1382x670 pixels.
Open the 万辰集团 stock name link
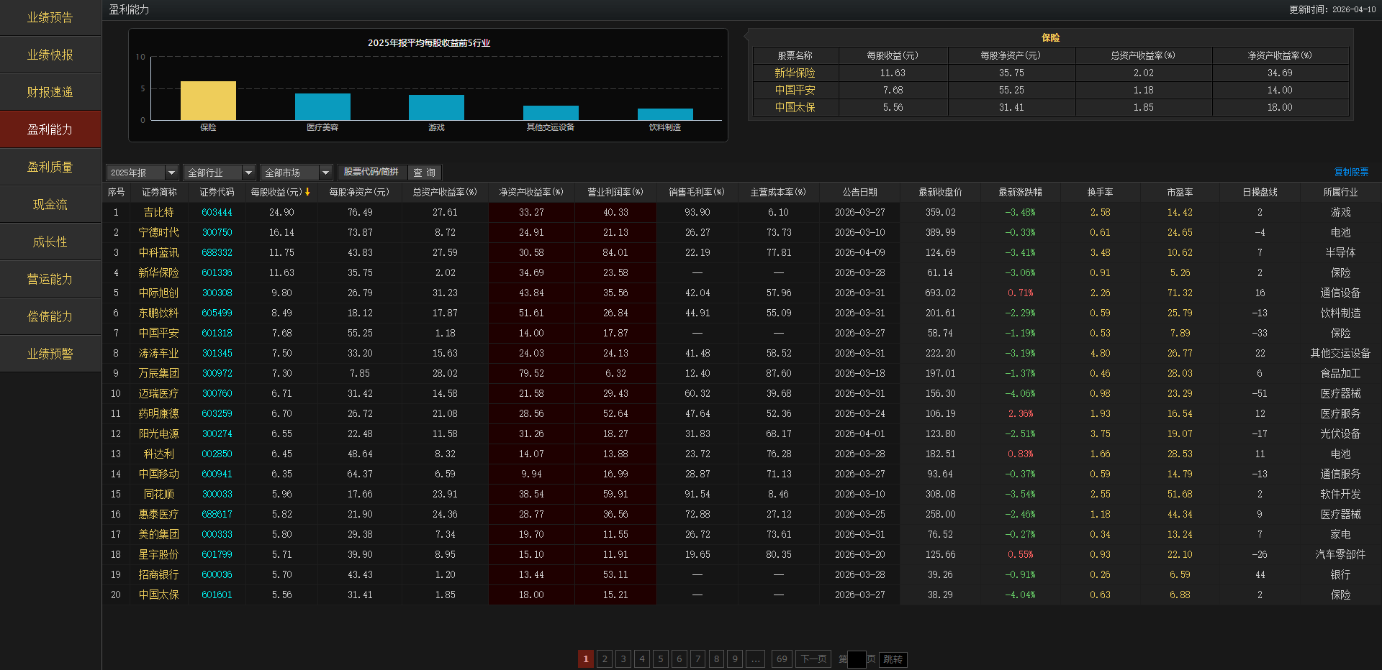click(x=158, y=374)
